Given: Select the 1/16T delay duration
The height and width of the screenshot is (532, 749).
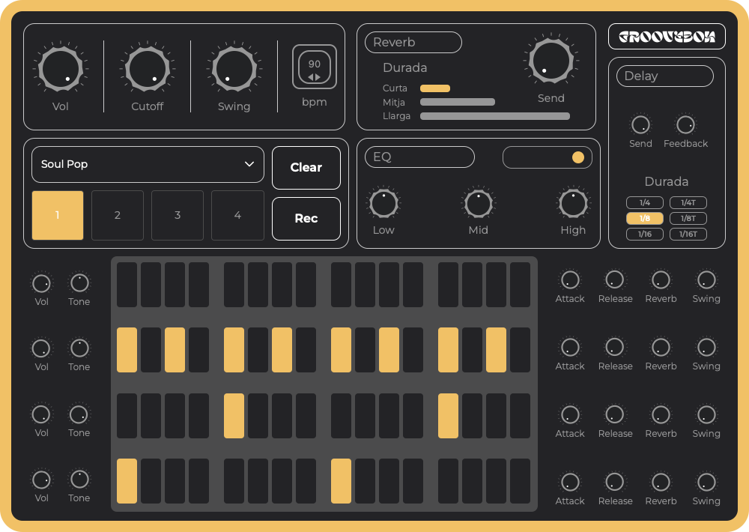Looking at the screenshot, I should point(688,234).
